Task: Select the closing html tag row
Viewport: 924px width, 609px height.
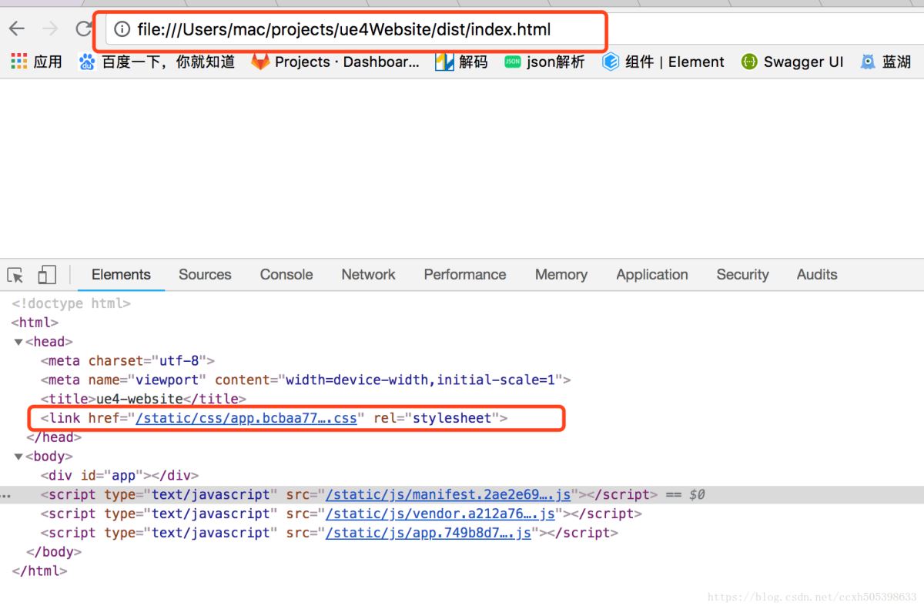Action: pos(39,571)
